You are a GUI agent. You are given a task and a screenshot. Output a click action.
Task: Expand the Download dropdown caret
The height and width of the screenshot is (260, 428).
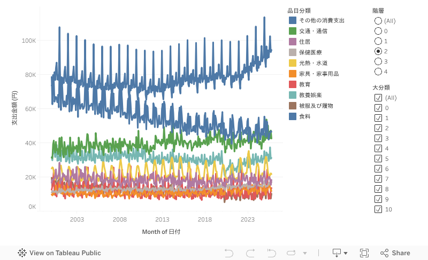point(346,253)
